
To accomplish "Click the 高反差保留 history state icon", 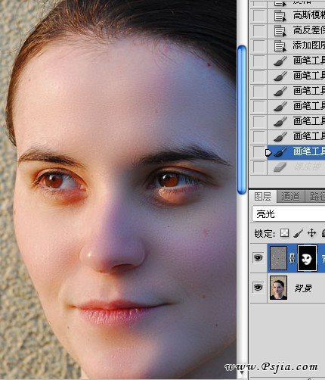I will 280,31.
